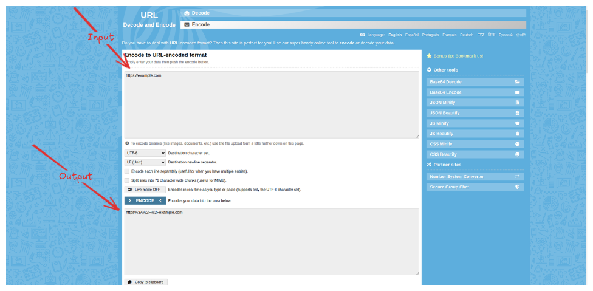Open CSS Beautify tool
Viewport: 593px width, 291px height.
(x=475, y=154)
